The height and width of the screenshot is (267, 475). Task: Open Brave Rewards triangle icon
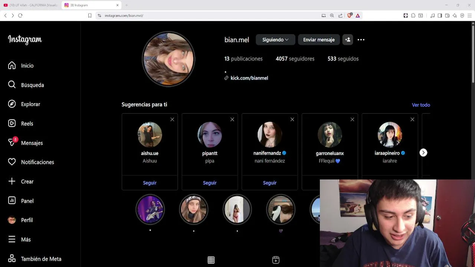point(358,16)
